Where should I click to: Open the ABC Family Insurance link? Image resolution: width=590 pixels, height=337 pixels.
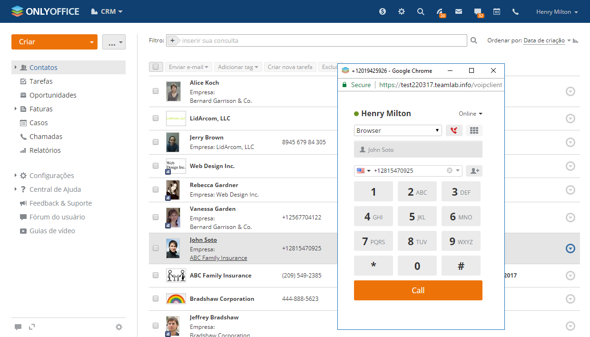pos(218,258)
